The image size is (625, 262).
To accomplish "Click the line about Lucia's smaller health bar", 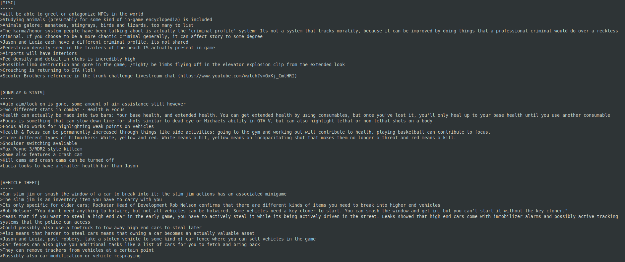I will 69,166.
